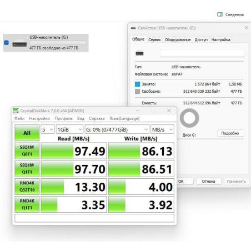Start all benchmarks with the All button

point(27,133)
